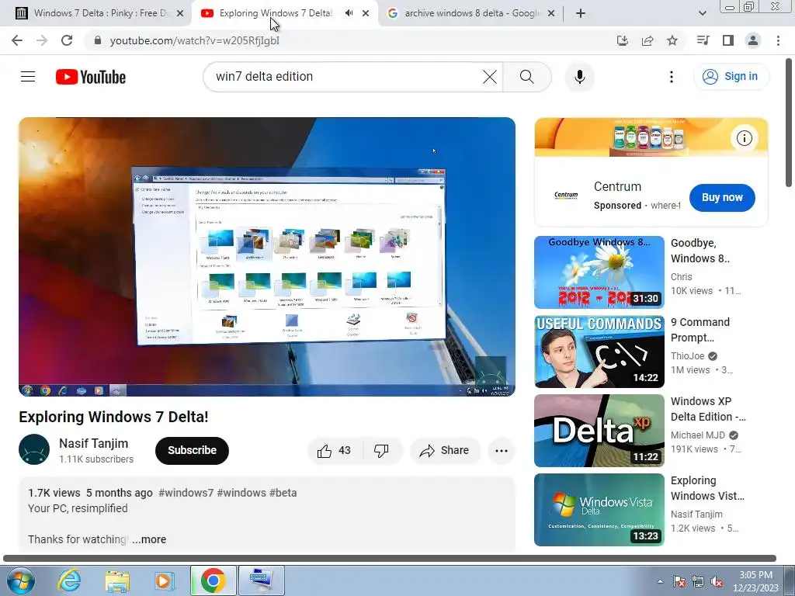Toggle the Chrome side panel icon
Image resolution: width=795 pixels, height=596 pixels.
tap(728, 40)
